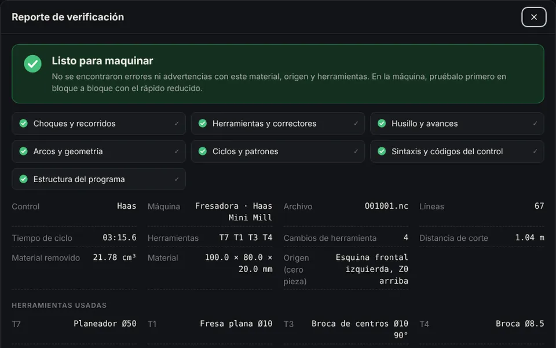Viewport: 556px width, 348px height.
Task: Select the tools list T7 T1 T3 T4
Action: [x=246, y=238]
